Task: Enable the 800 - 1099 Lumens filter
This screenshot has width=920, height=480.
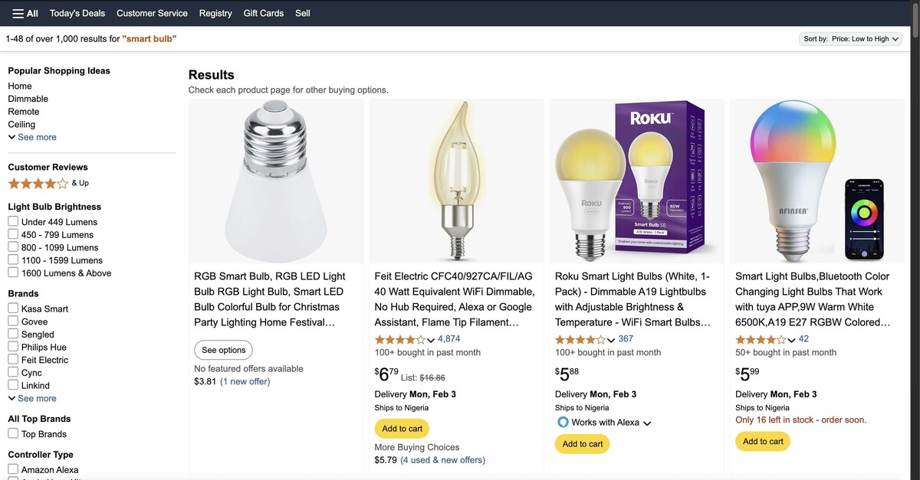Action: (x=13, y=247)
